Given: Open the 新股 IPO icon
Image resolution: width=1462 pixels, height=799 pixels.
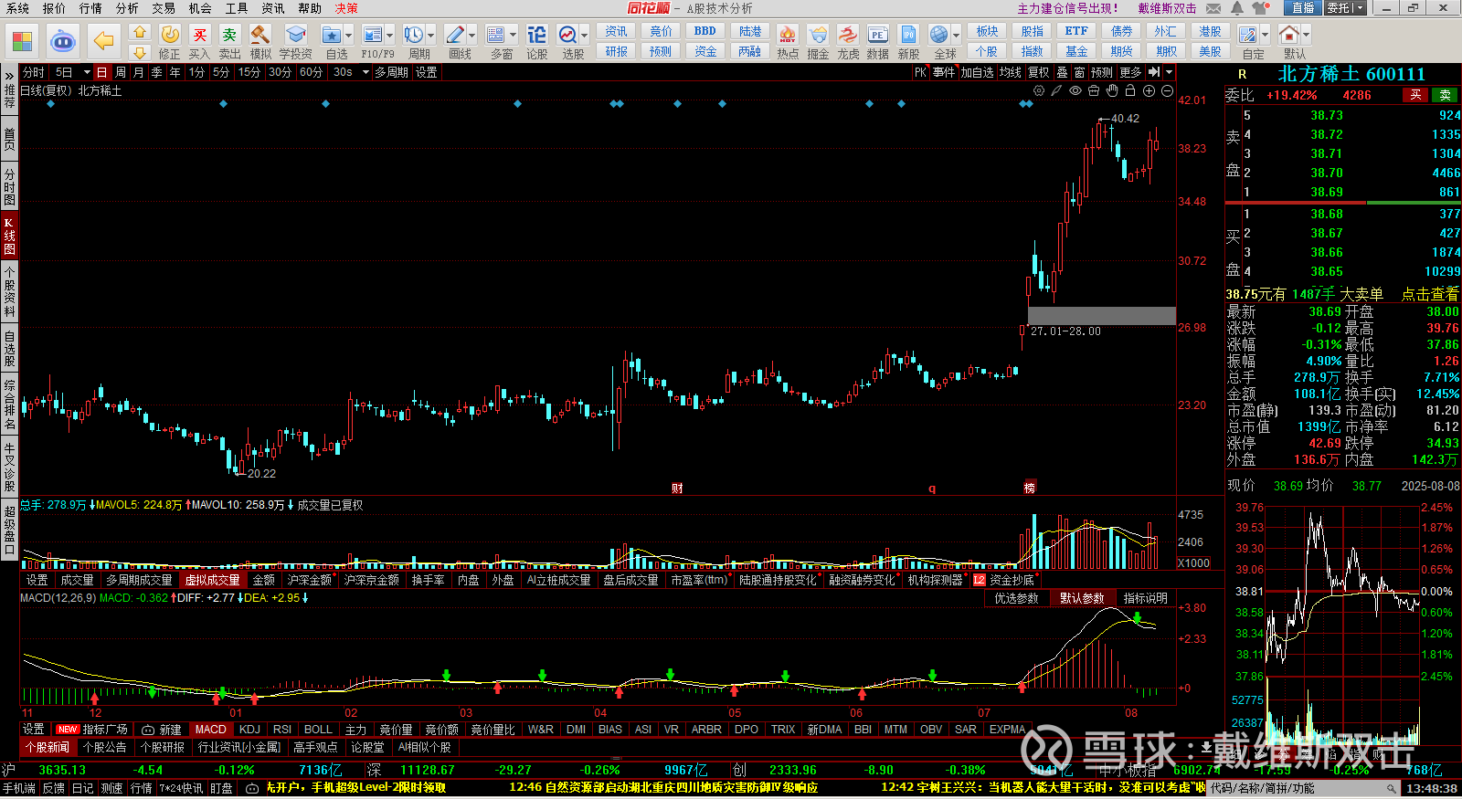Looking at the screenshot, I should 908,36.
